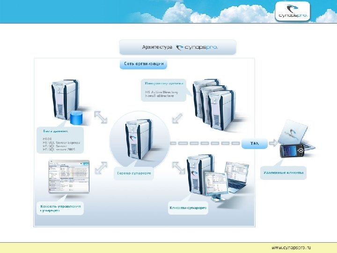Viewport: 337px width, 253px height.
Task: Select the Удаленные клиенты label
Action: coord(284,173)
